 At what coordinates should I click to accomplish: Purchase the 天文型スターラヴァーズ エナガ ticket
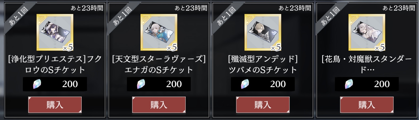click(159, 105)
